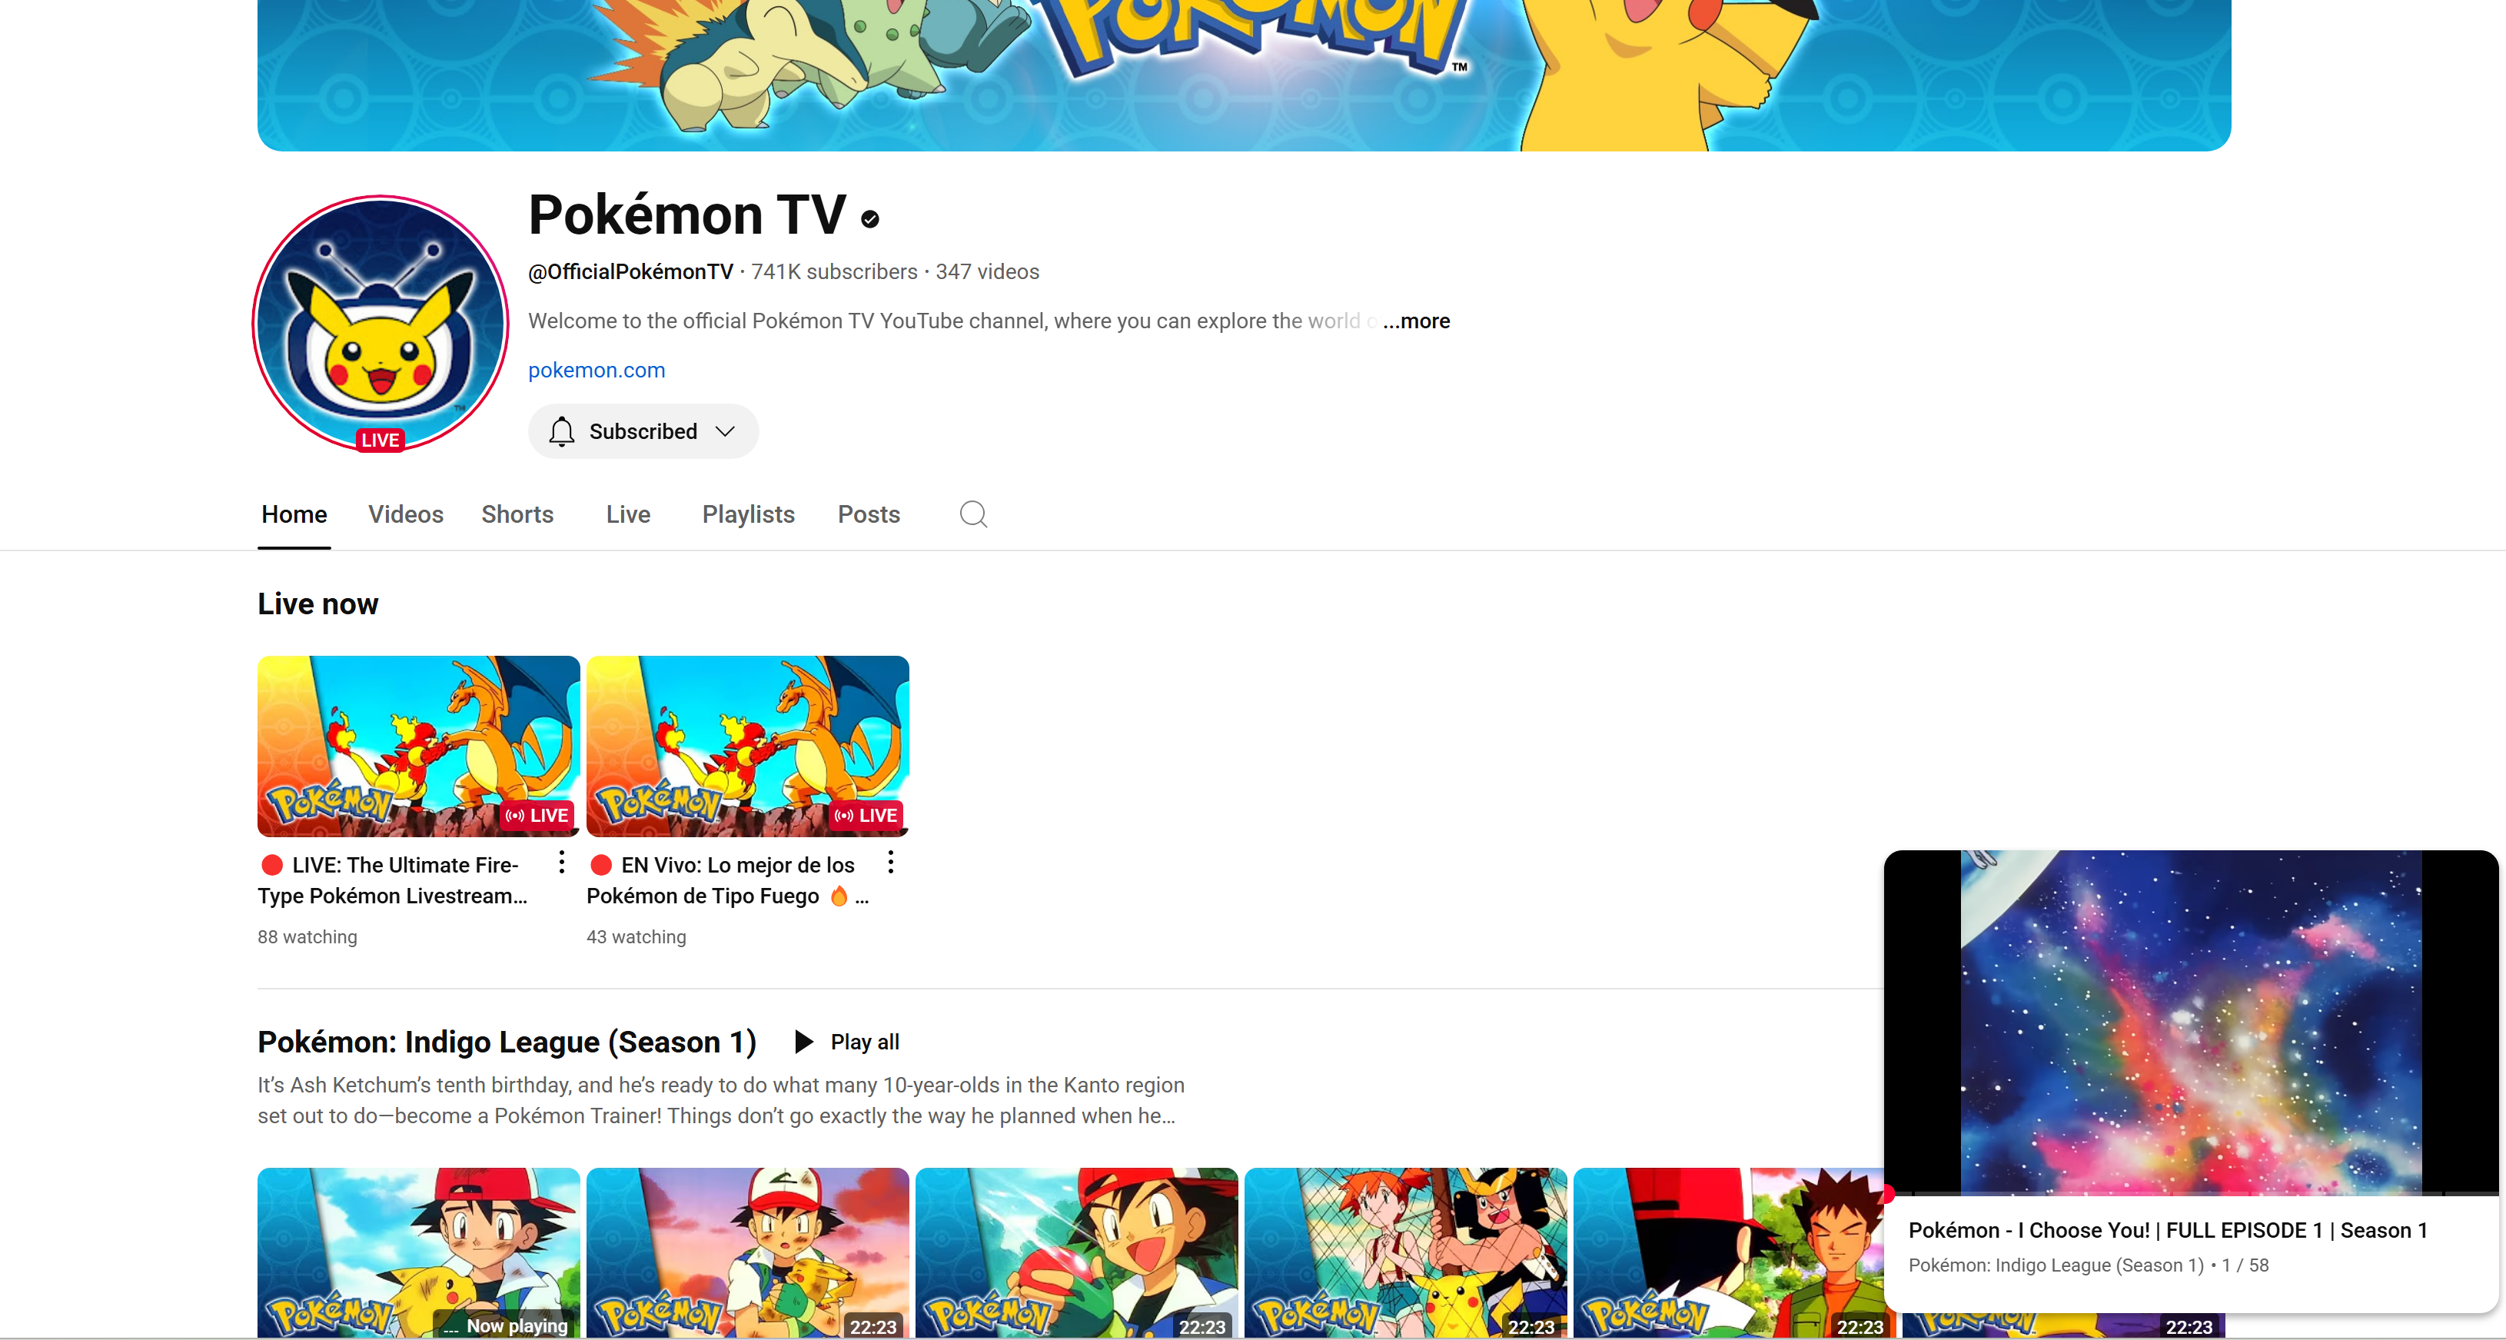Open the EN Vivo Tipo Fuego stream title
This screenshot has height=1340, width=2506.
click(728, 879)
